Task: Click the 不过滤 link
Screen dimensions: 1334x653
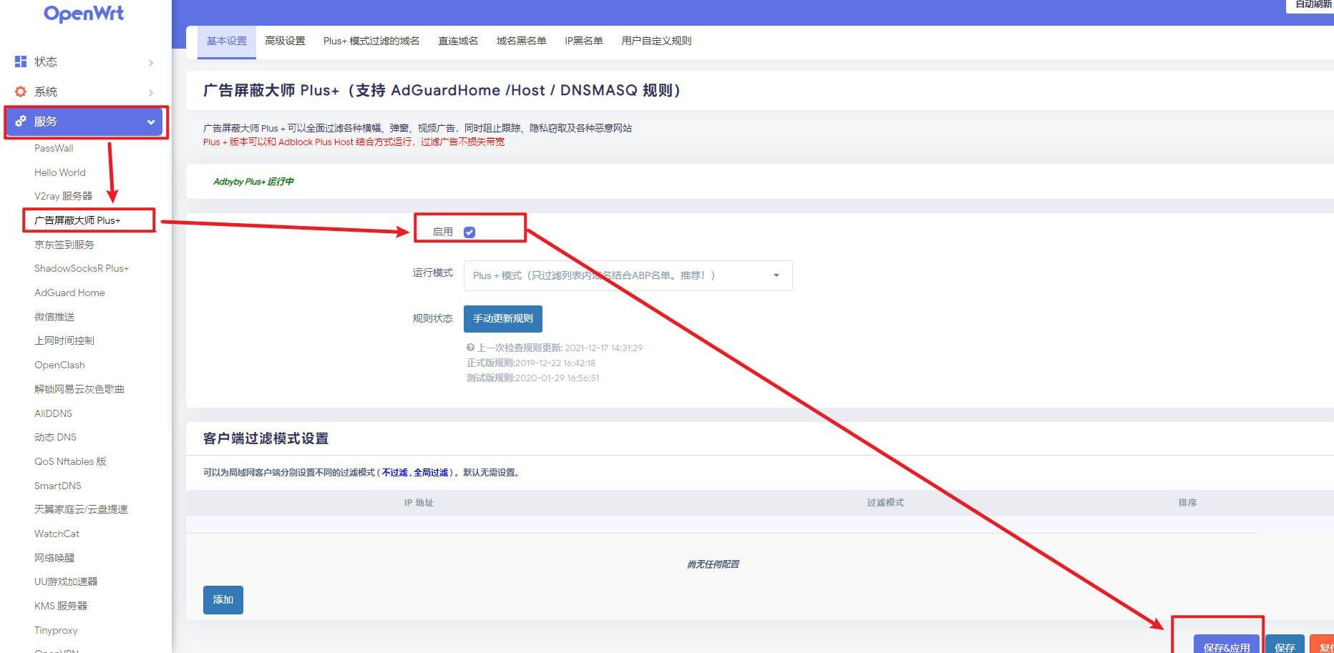Action: pos(394,473)
